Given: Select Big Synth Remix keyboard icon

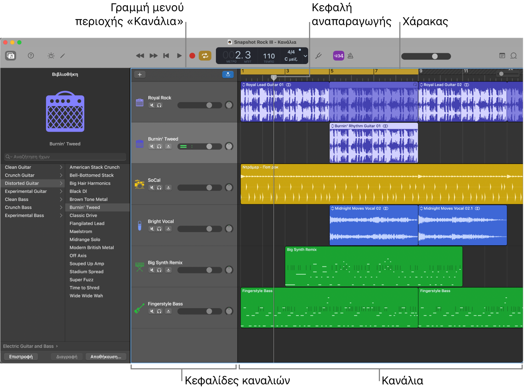Looking at the screenshot, I should pyautogui.click(x=140, y=267).
